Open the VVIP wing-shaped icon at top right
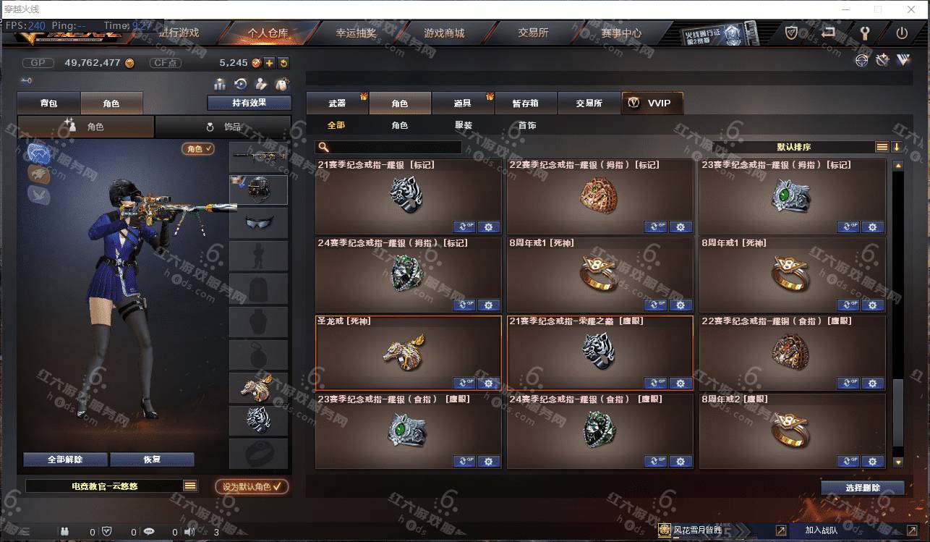The height and width of the screenshot is (542, 930). (x=903, y=61)
